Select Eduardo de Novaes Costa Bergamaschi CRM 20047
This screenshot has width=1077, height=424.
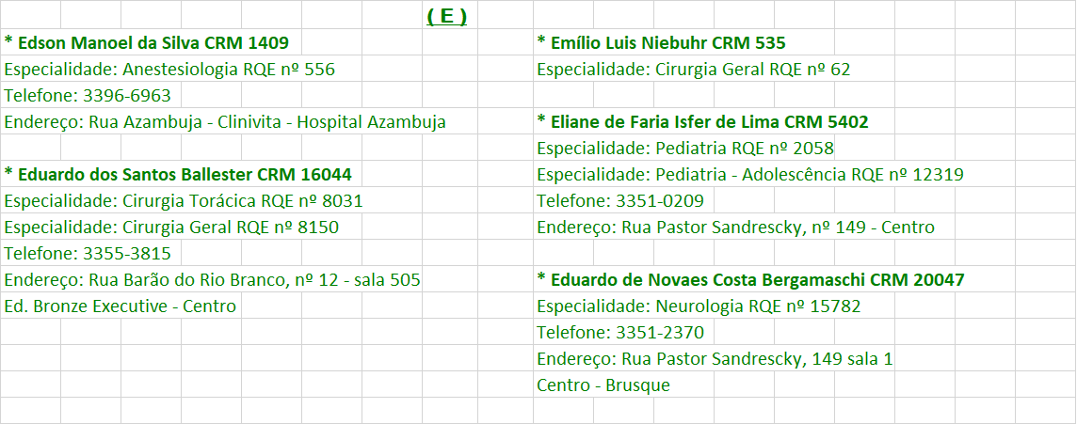pyautogui.click(x=750, y=280)
